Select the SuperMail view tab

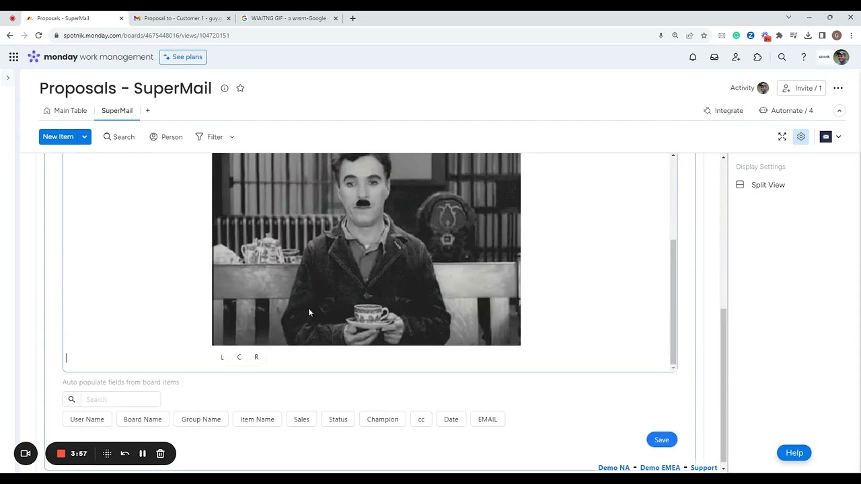[x=117, y=110]
